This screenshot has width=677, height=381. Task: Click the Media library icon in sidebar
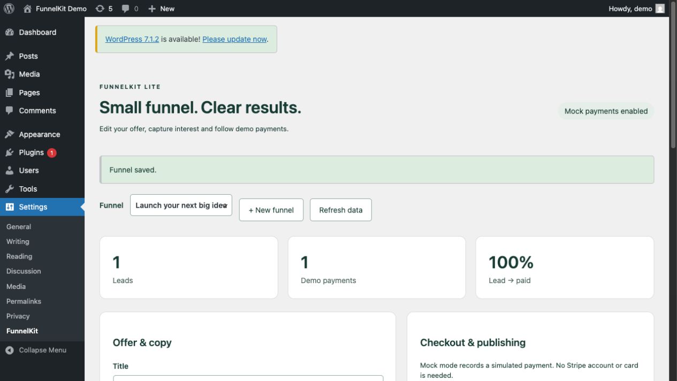[x=9, y=74]
